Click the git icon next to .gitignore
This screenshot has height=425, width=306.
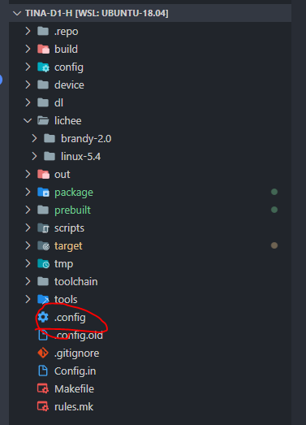tap(43, 353)
